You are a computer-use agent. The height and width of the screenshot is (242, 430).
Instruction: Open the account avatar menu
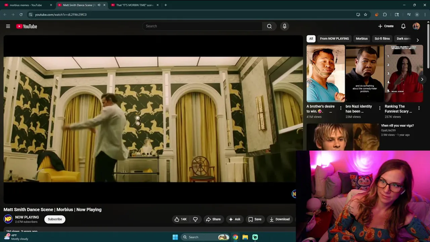click(416, 26)
